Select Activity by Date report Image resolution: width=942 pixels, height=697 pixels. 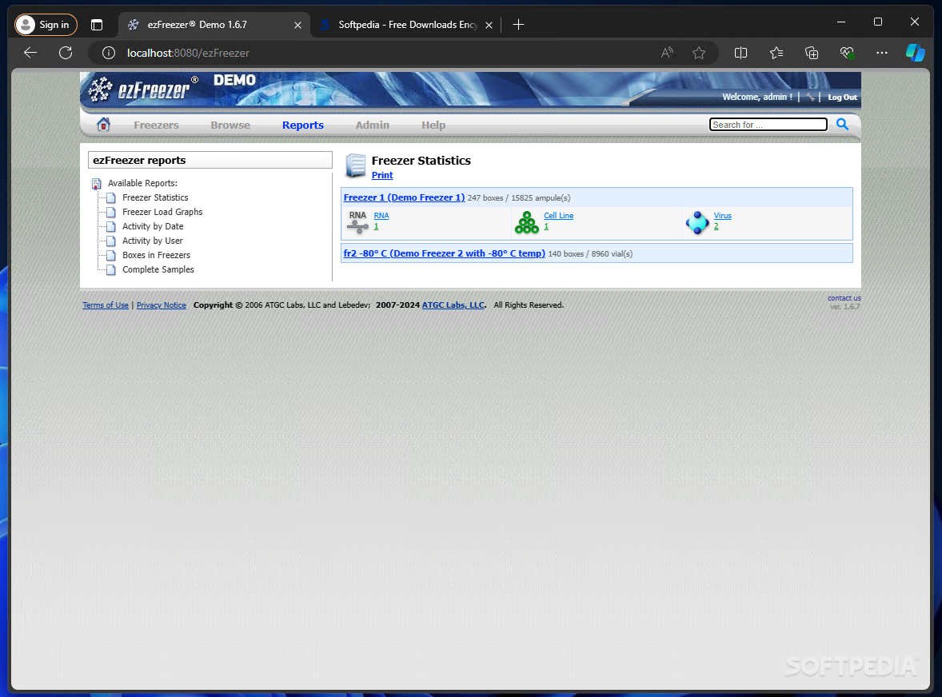pyautogui.click(x=153, y=226)
